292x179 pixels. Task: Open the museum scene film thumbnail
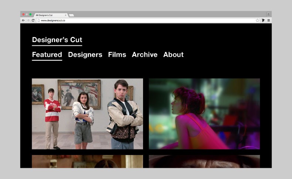87,114
